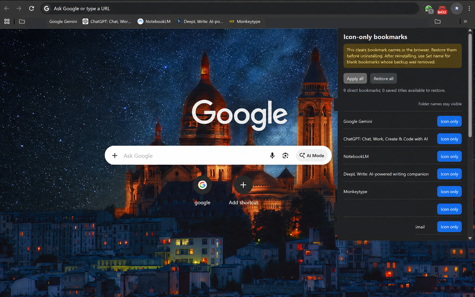Start voice search with the microphone icon
The image size is (475, 297).
pos(272,156)
